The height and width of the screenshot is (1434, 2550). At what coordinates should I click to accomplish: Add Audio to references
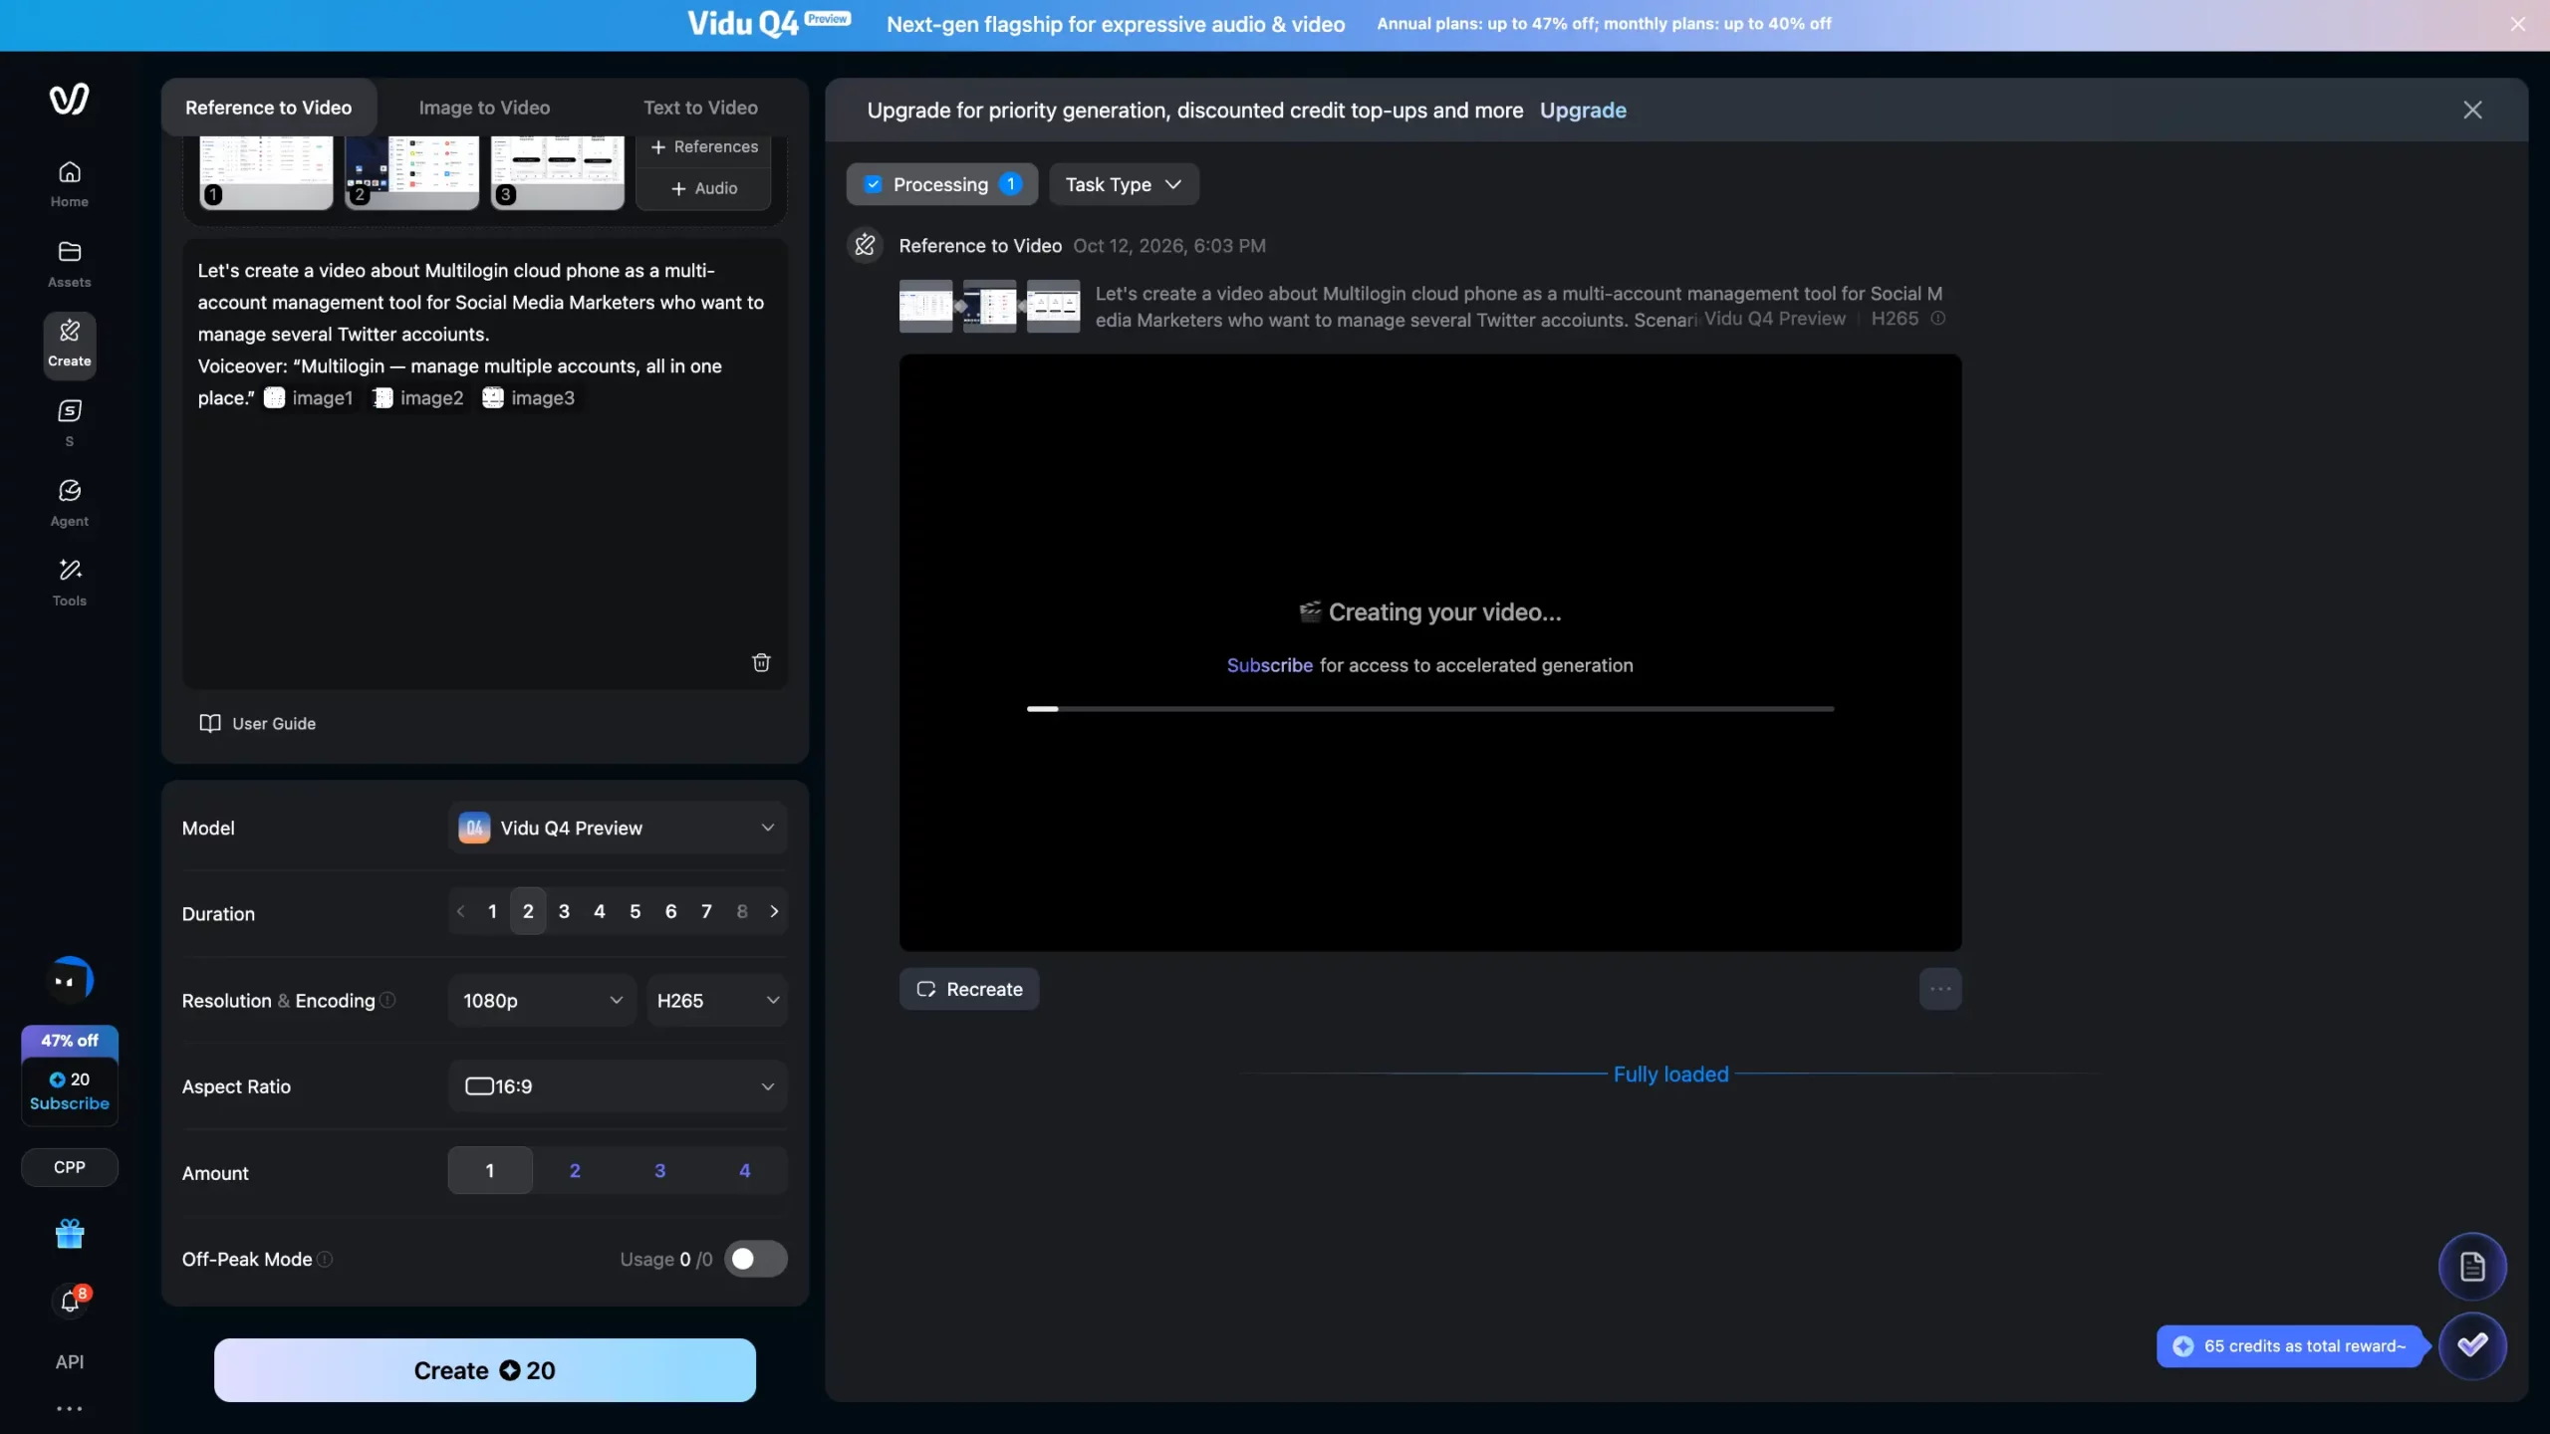(x=703, y=188)
